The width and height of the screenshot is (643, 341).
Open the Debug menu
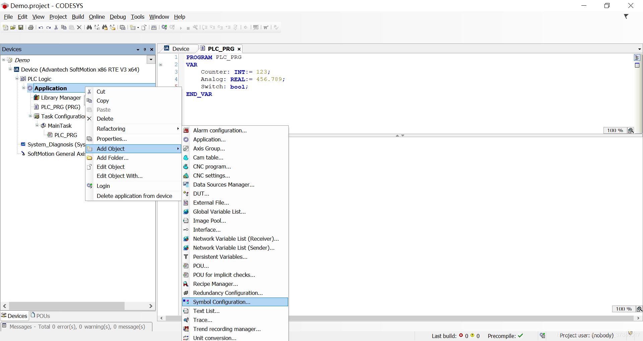point(118,17)
